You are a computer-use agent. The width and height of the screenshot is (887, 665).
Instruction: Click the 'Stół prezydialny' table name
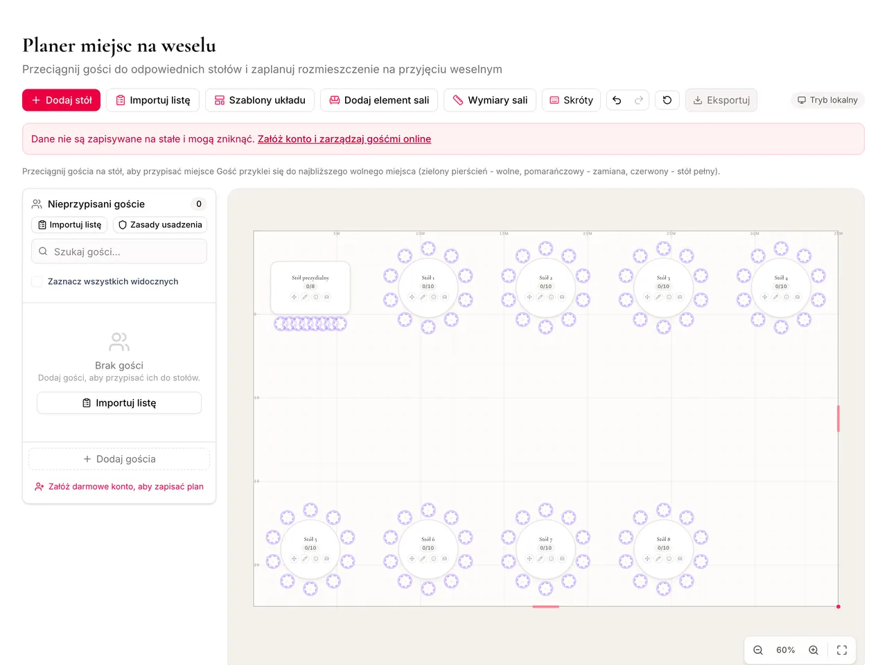(x=310, y=278)
